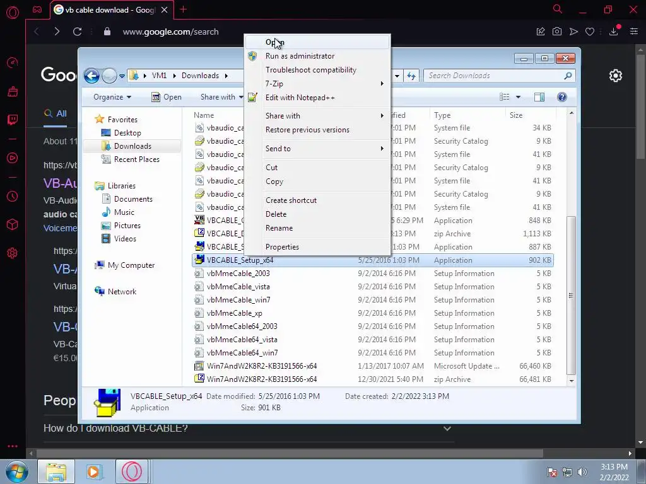Viewport: 646px width, 484px height.
Task: Open address bar previous locations dropdown
Action: click(397, 76)
